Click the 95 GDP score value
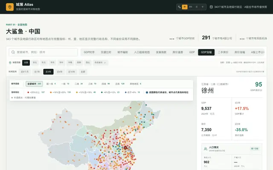This screenshot has width=273, height=170. (x=258, y=85)
